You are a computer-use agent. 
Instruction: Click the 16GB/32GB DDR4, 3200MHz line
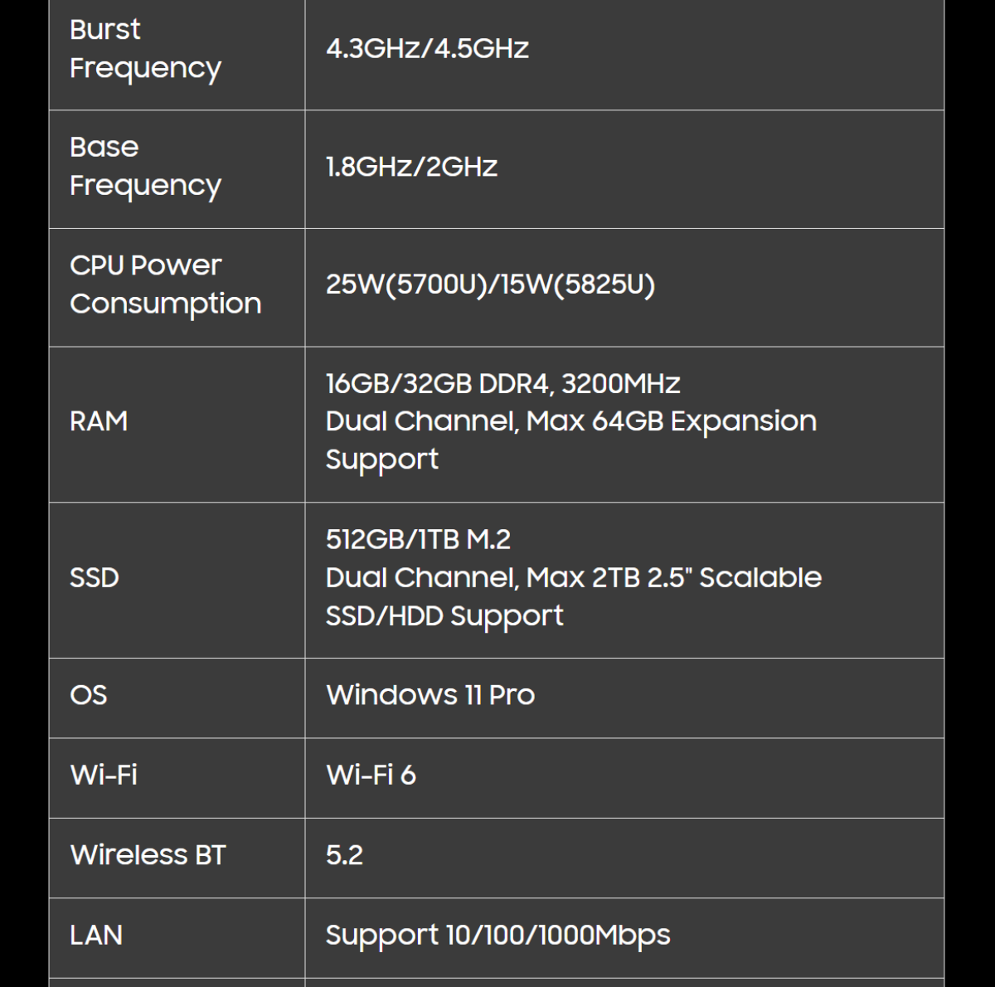click(502, 384)
